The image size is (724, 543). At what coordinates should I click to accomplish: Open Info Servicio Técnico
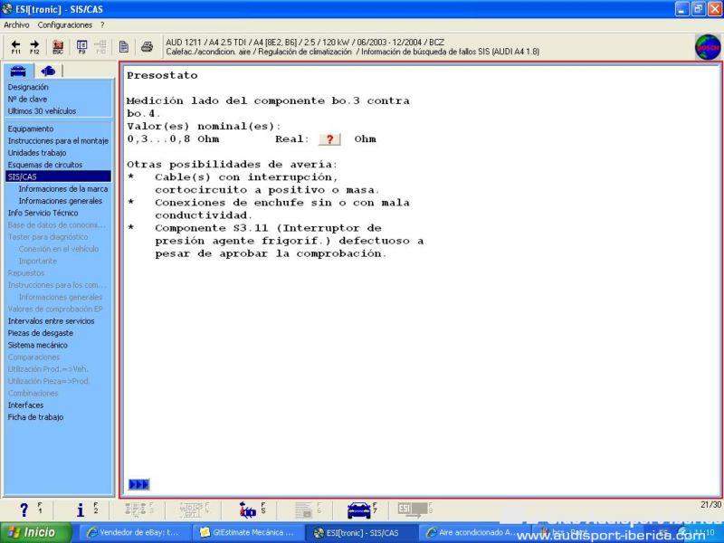click(43, 213)
